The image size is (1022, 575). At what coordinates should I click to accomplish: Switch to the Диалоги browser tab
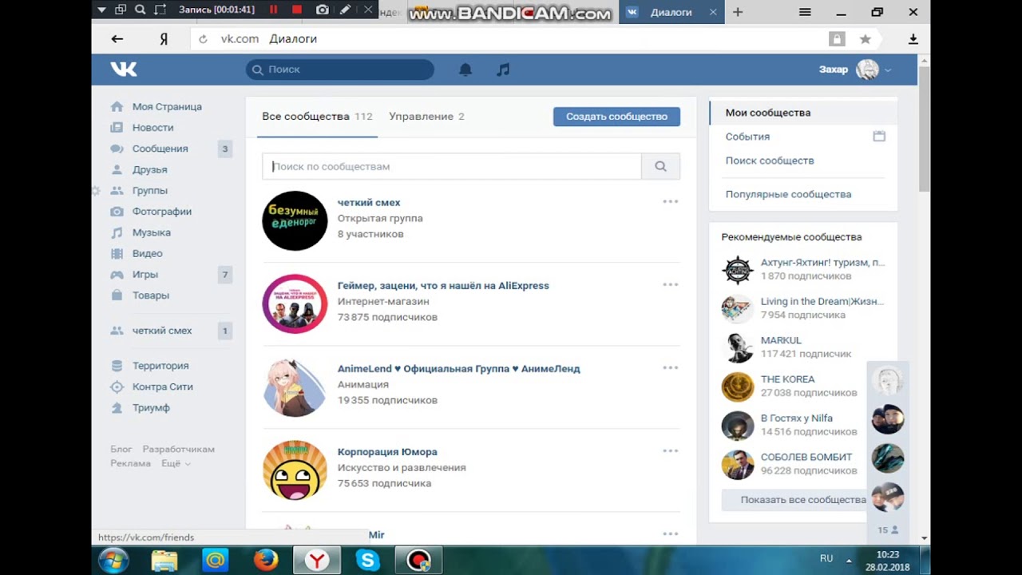[x=671, y=12]
